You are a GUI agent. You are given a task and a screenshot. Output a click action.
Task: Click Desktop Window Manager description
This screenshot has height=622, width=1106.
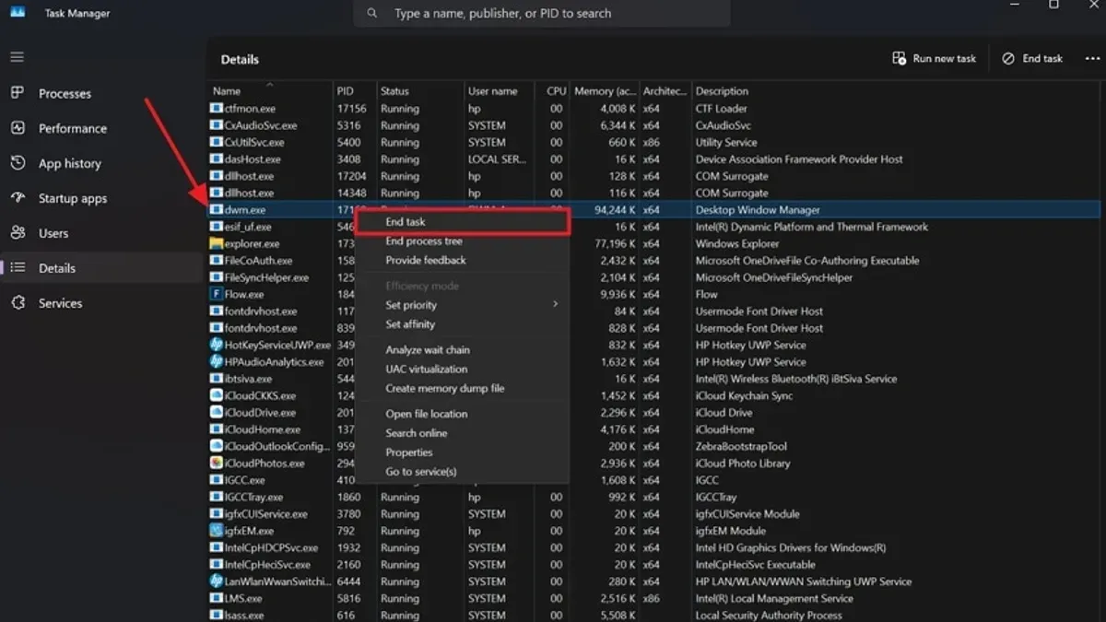pyautogui.click(x=758, y=210)
